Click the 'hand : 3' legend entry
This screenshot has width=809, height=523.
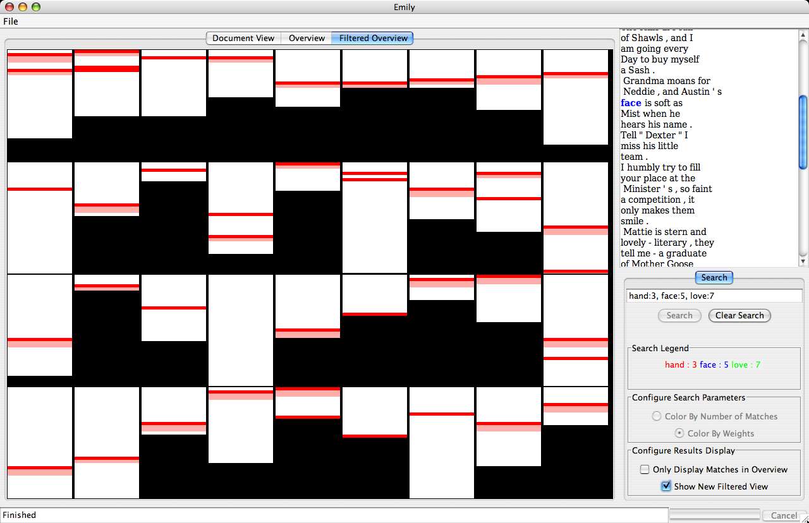click(x=681, y=364)
